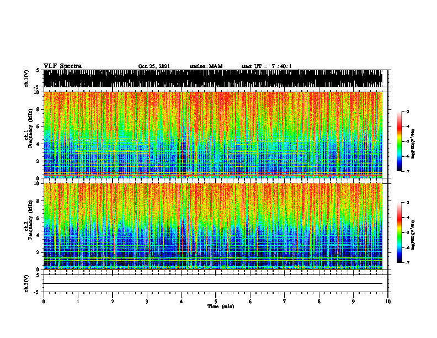The height and width of the screenshot is (338, 437).
Task: Click the "VLF Spectra" plot title
Action: point(62,66)
